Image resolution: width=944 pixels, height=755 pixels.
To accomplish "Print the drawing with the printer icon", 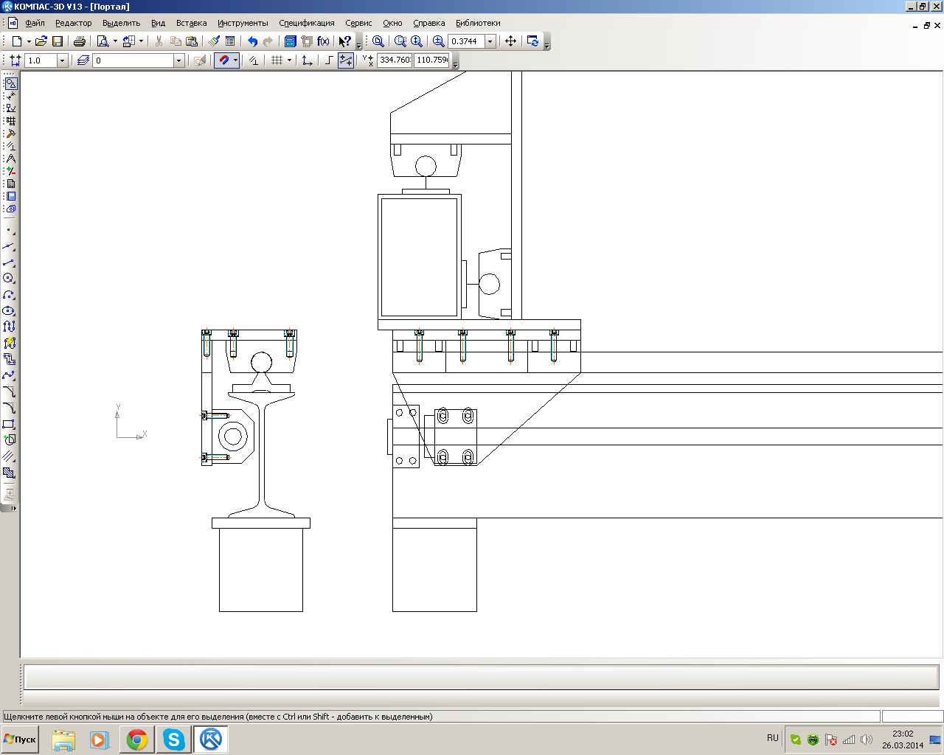I will pyautogui.click(x=80, y=41).
